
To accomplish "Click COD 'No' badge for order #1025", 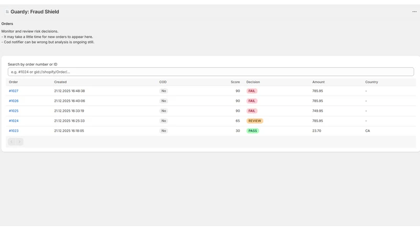I will [164, 111].
